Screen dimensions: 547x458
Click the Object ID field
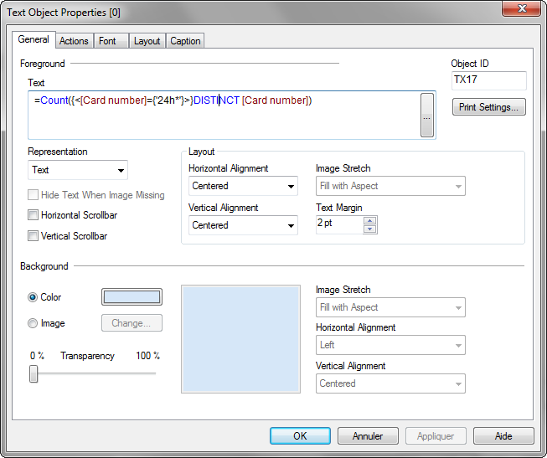[x=488, y=80]
